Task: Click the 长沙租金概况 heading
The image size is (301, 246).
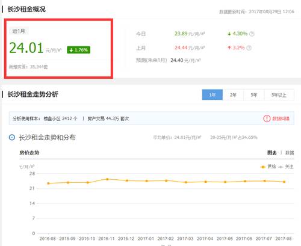Action: [26, 9]
